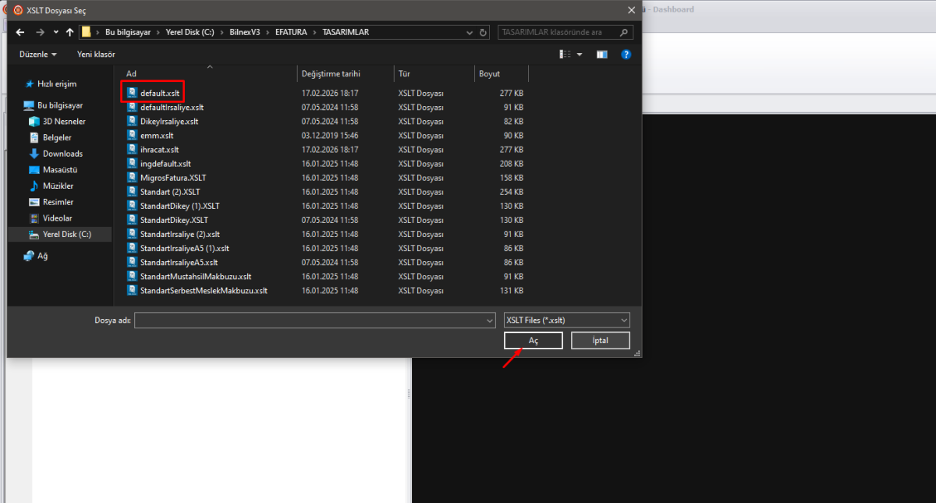
Task: Expand the Düzenle dropdown menu
Action: pyautogui.click(x=38, y=55)
